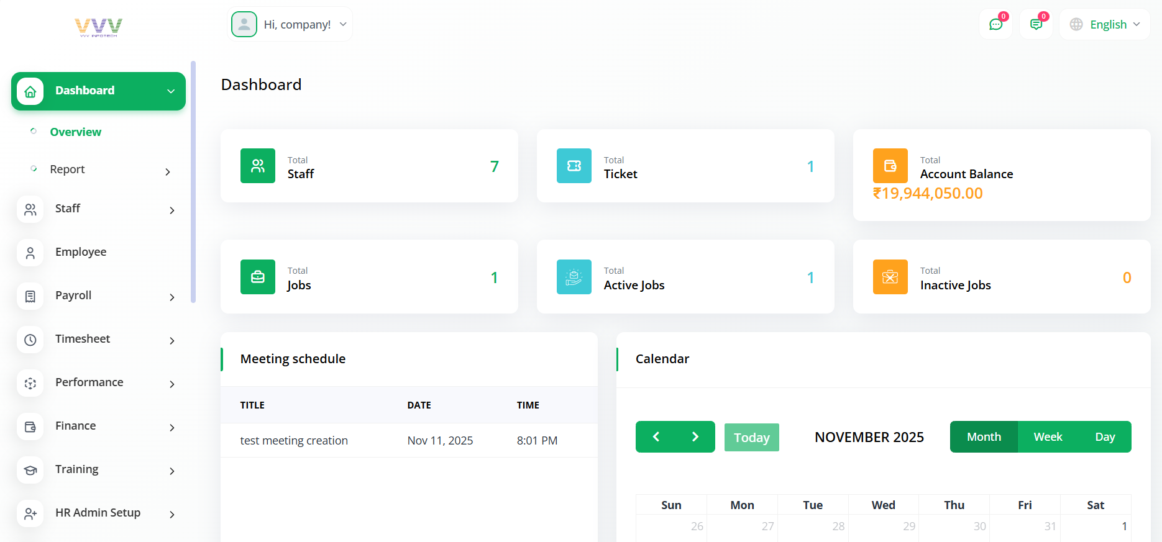Open the English language dropdown

tap(1105, 25)
